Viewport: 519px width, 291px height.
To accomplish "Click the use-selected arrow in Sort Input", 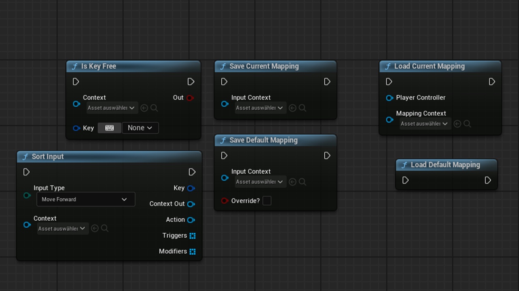I will (94, 228).
